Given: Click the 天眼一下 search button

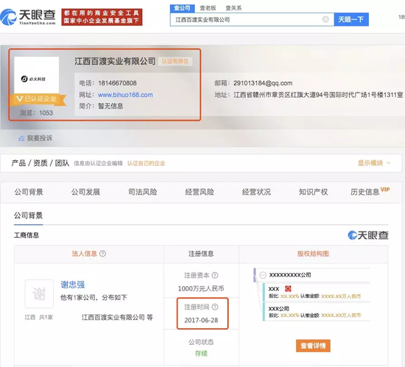Looking at the screenshot, I should coord(351,19).
